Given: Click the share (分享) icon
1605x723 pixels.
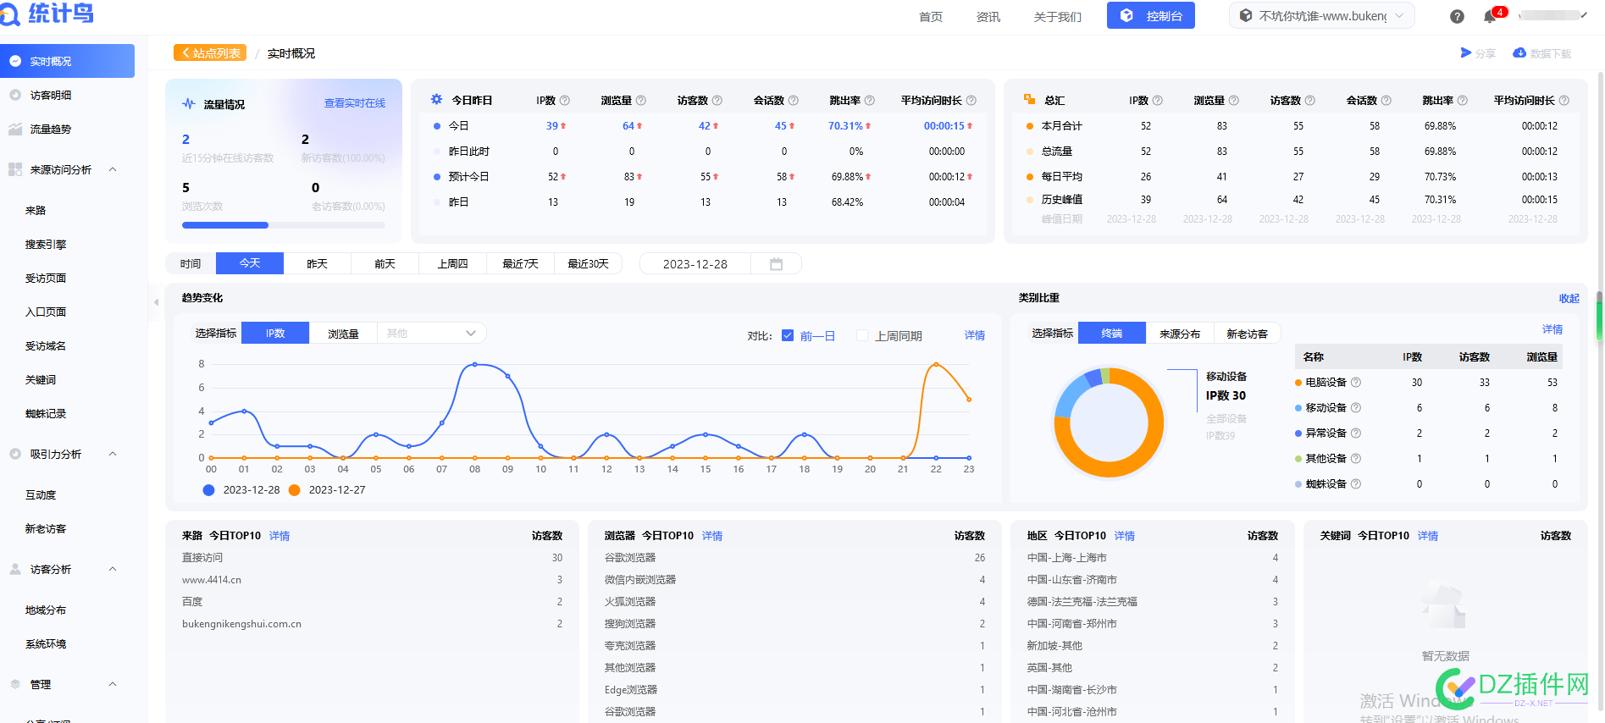Looking at the screenshot, I should [x=1466, y=52].
